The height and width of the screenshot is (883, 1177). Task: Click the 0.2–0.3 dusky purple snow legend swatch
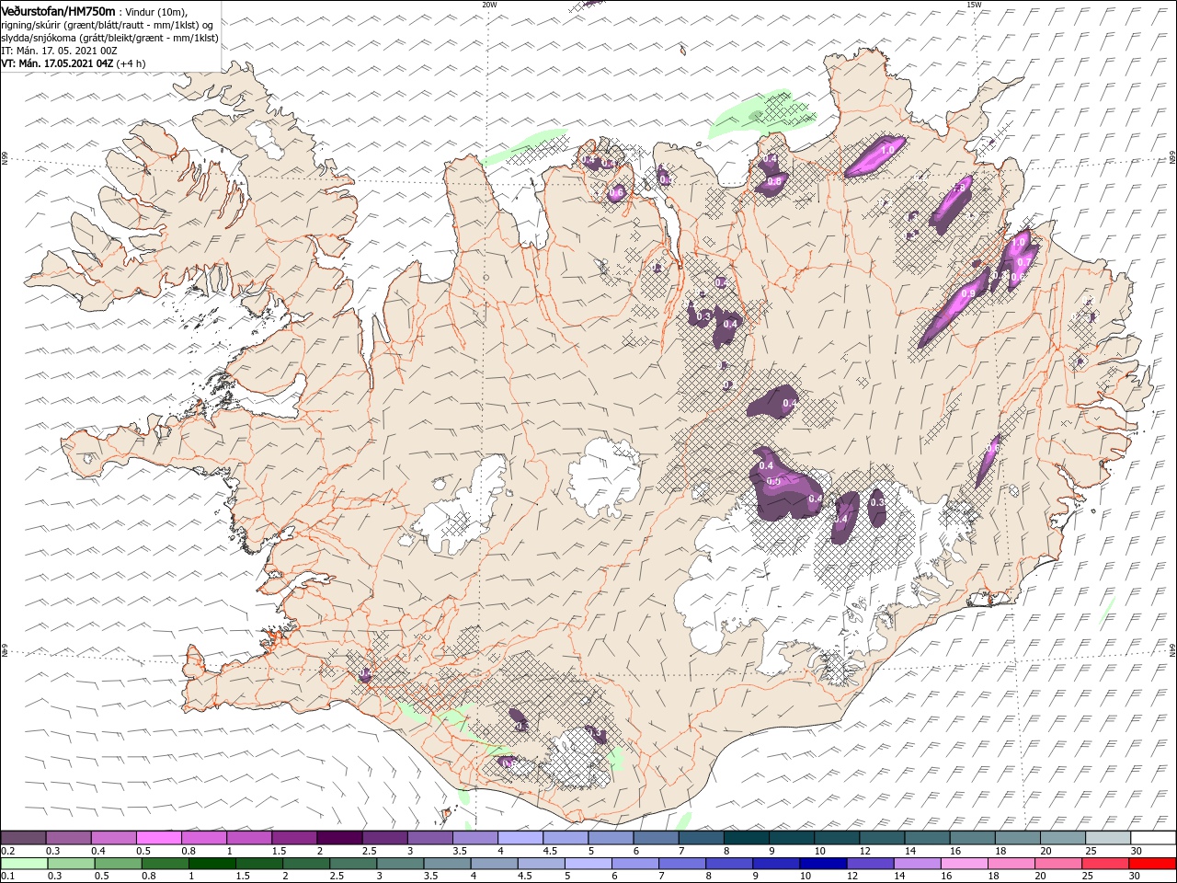point(24,838)
